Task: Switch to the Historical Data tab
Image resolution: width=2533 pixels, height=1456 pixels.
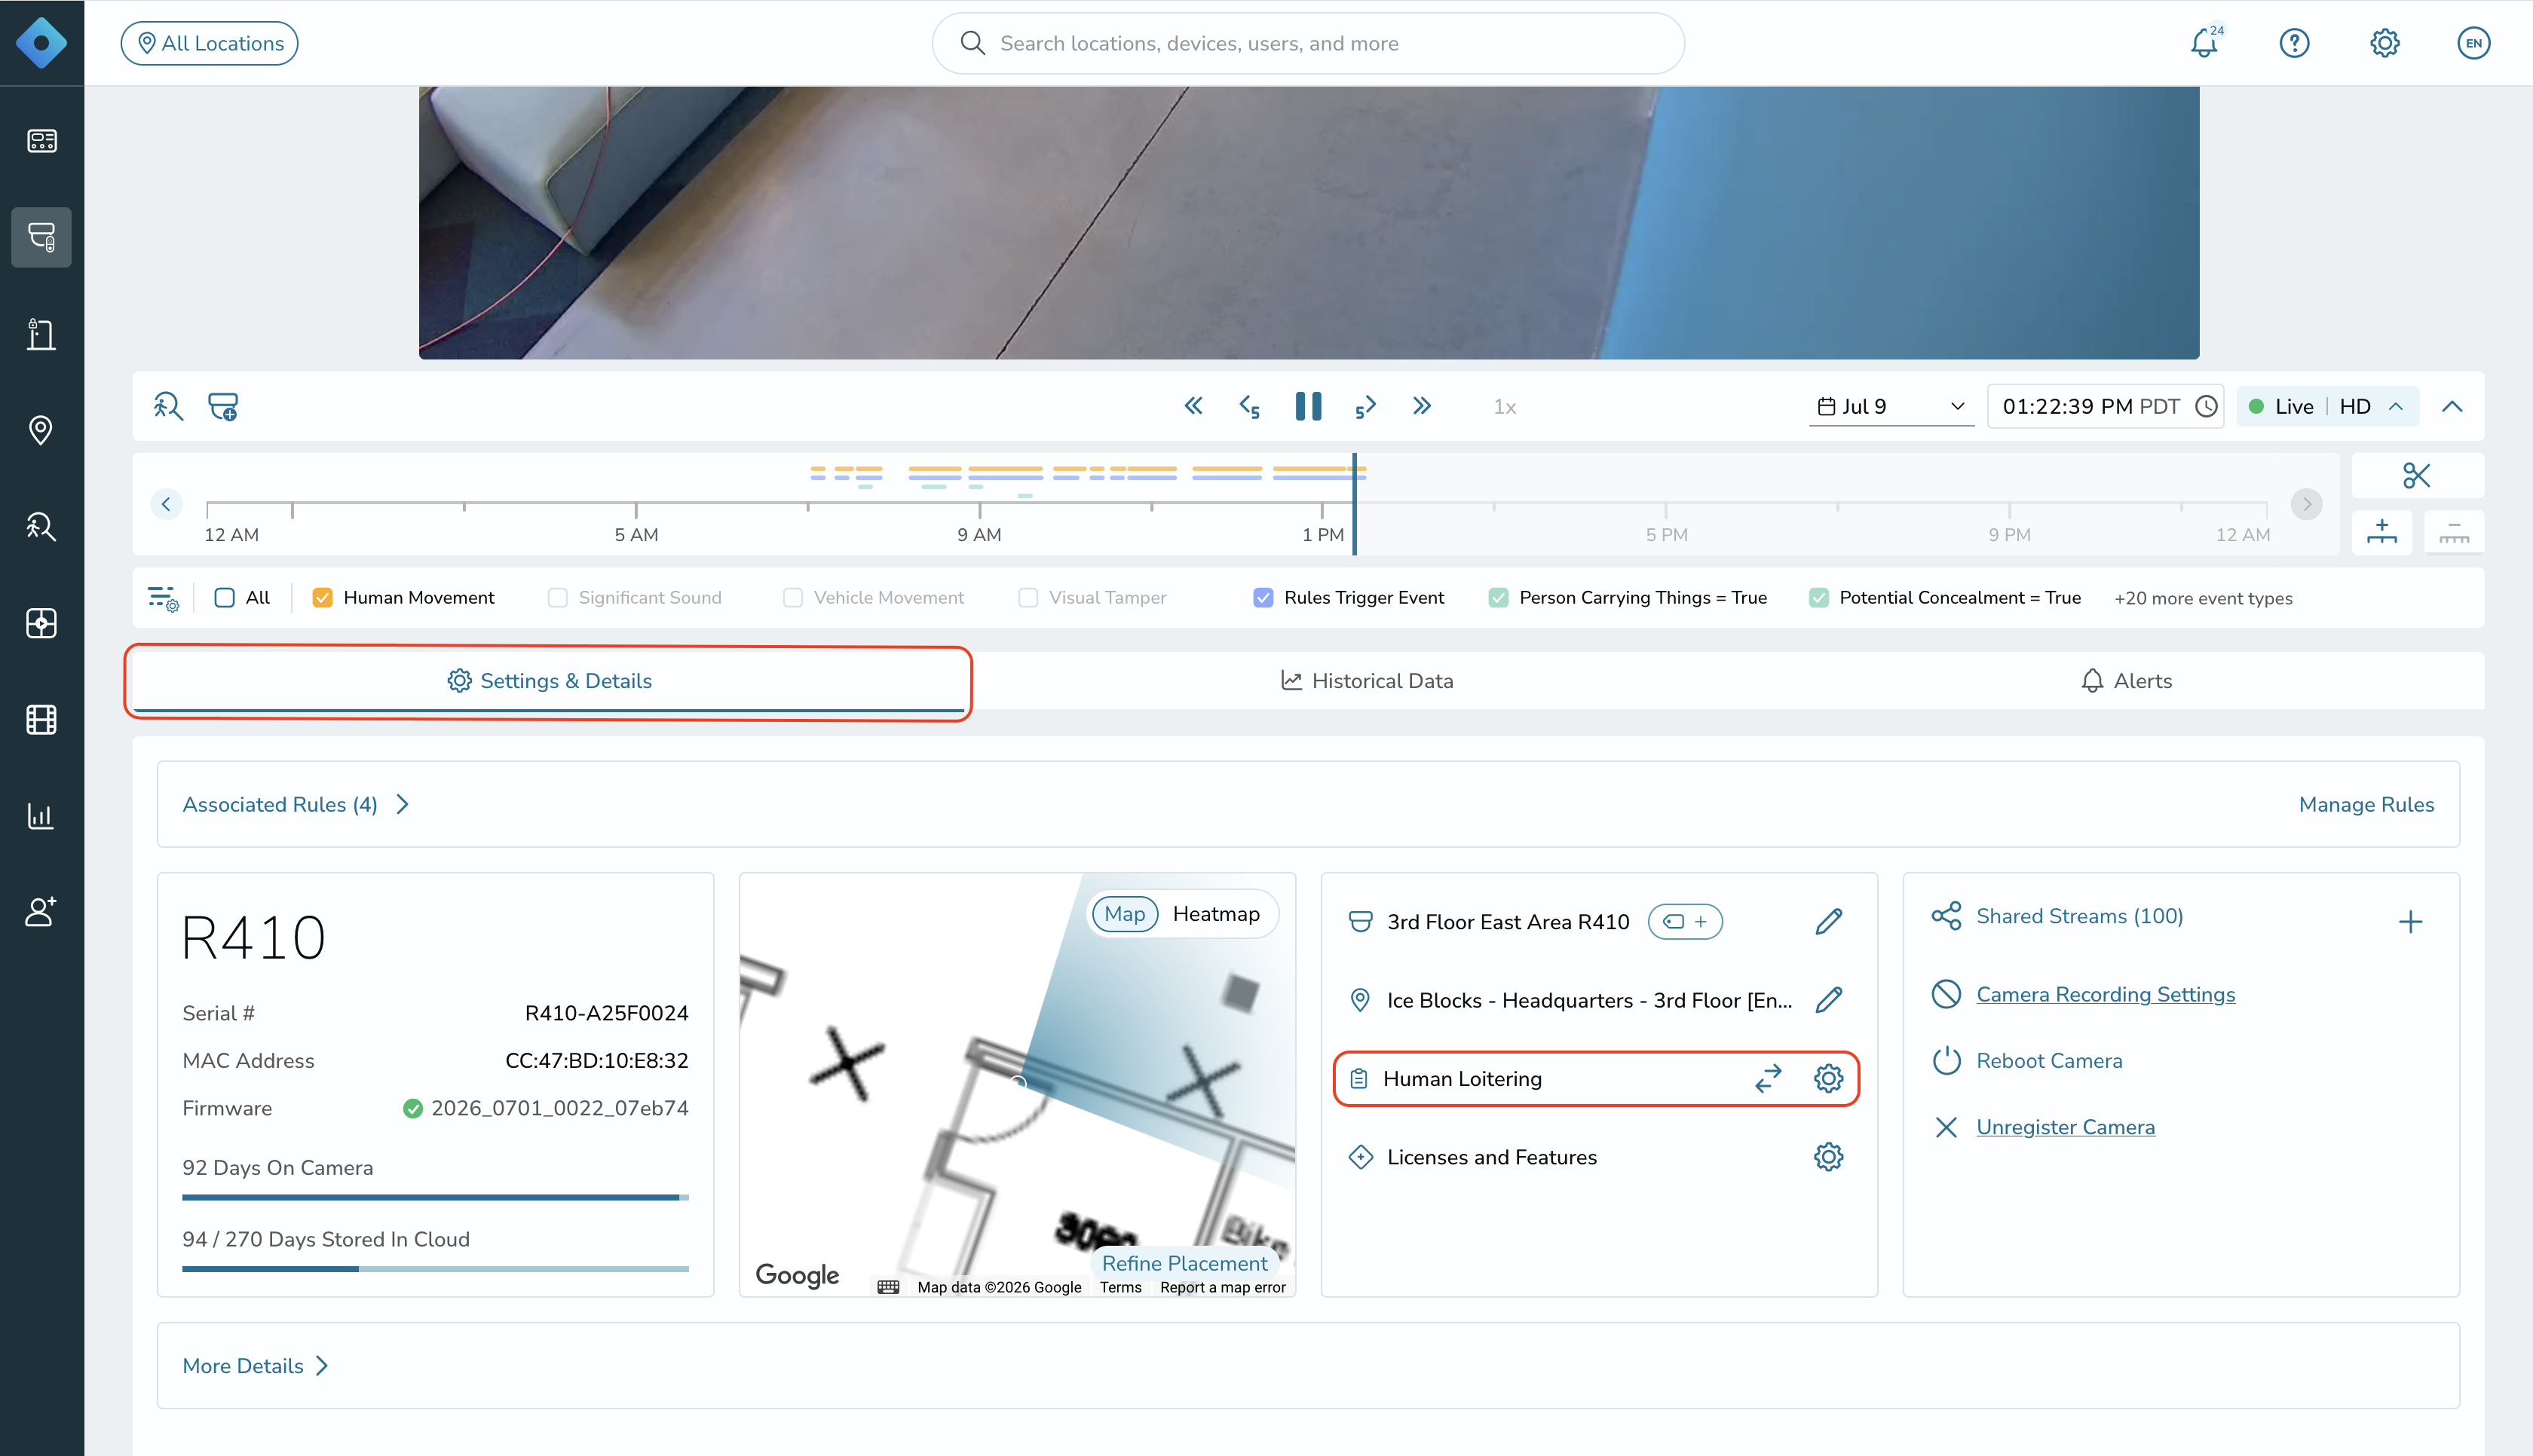Action: pyautogui.click(x=1367, y=681)
